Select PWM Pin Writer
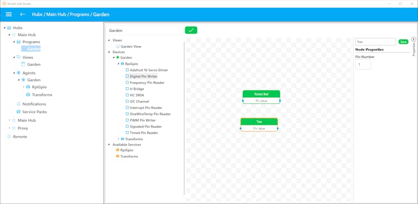418x204 pixels. (x=142, y=120)
